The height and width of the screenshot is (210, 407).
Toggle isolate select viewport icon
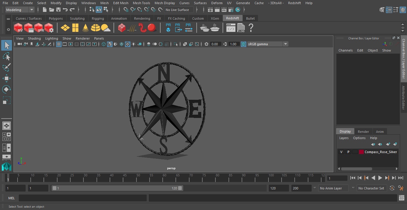tap(176, 44)
